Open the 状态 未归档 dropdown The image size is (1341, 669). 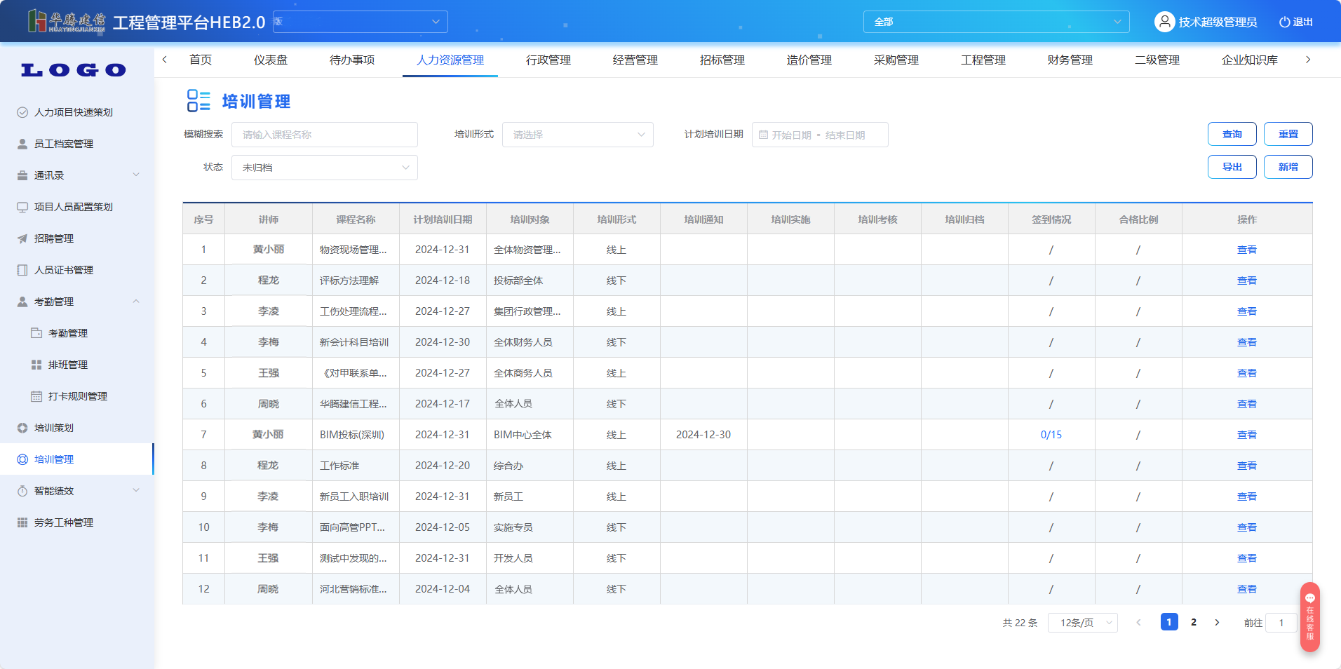[x=324, y=168]
